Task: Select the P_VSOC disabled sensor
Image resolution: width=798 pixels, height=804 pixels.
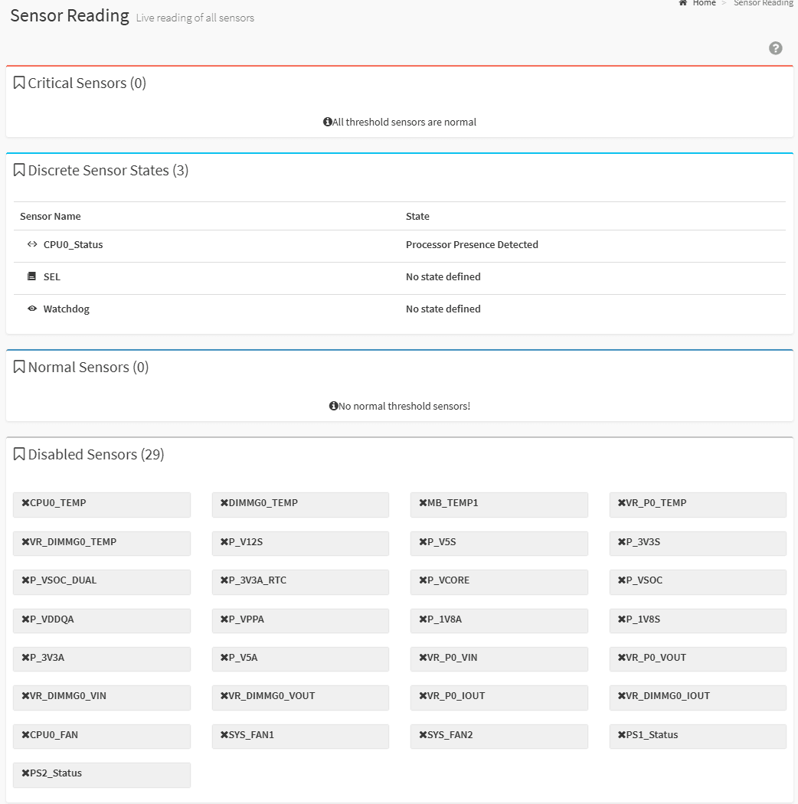Action: click(x=698, y=582)
